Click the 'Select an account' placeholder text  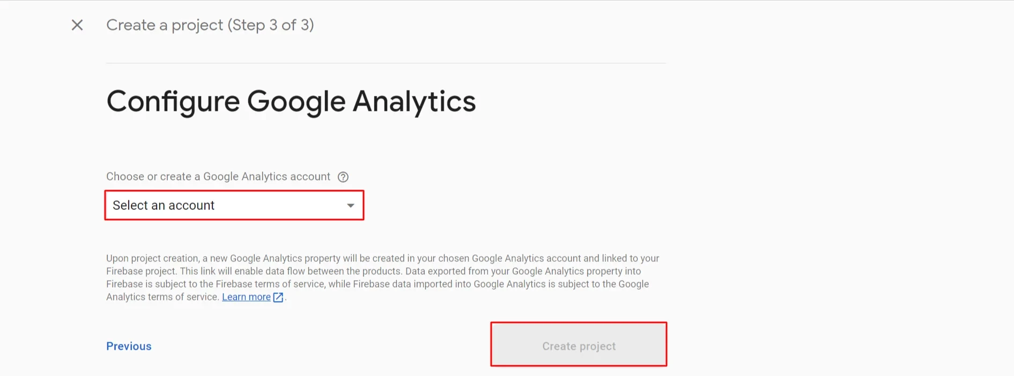pos(164,205)
